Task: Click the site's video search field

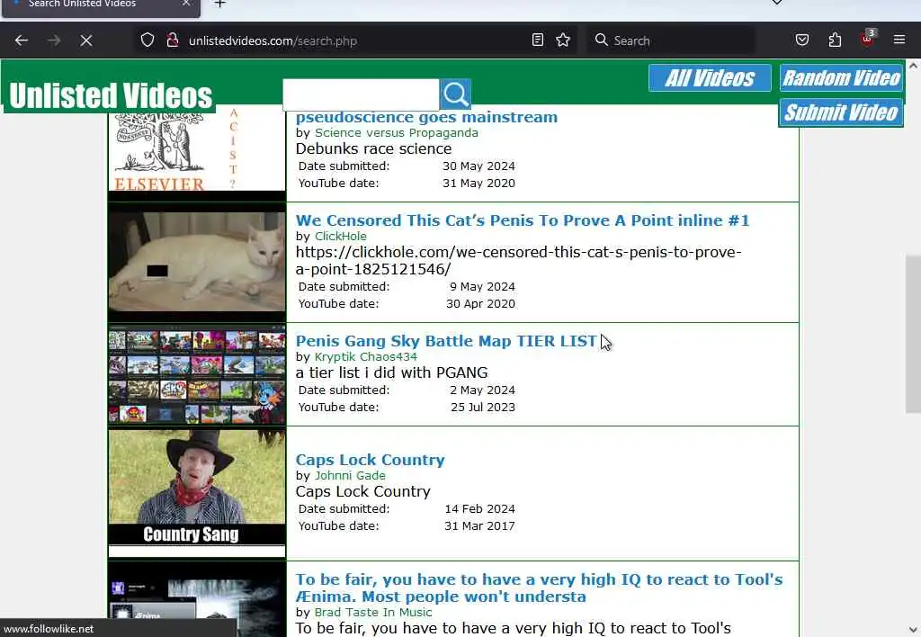Action: click(x=361, y=94)
